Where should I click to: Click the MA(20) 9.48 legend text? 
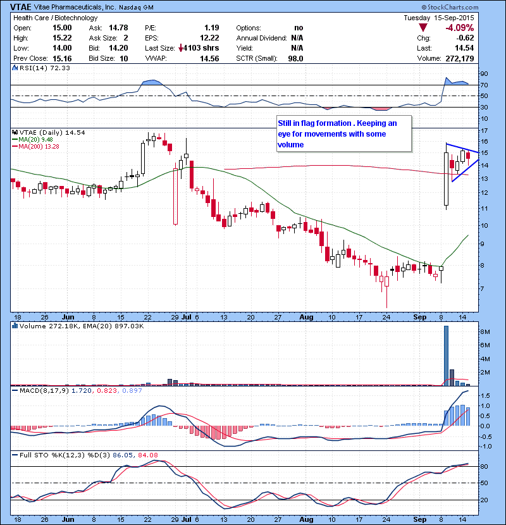tap(36, 139)
